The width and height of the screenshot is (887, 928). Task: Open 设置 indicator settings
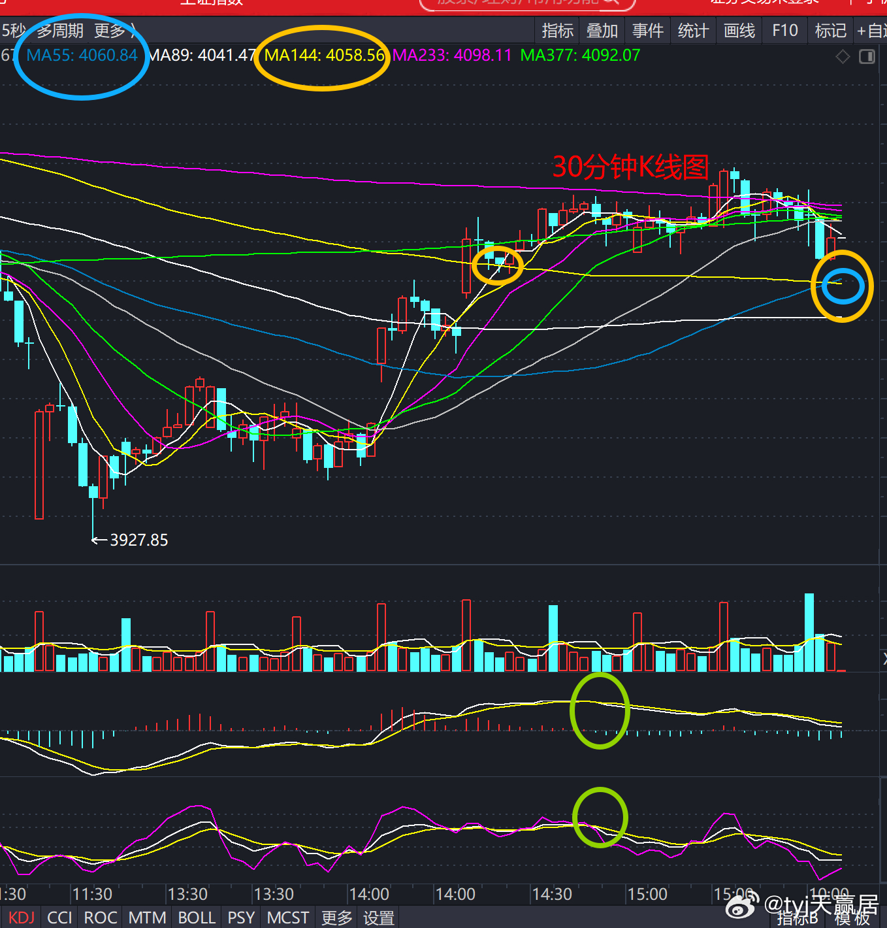378,918
